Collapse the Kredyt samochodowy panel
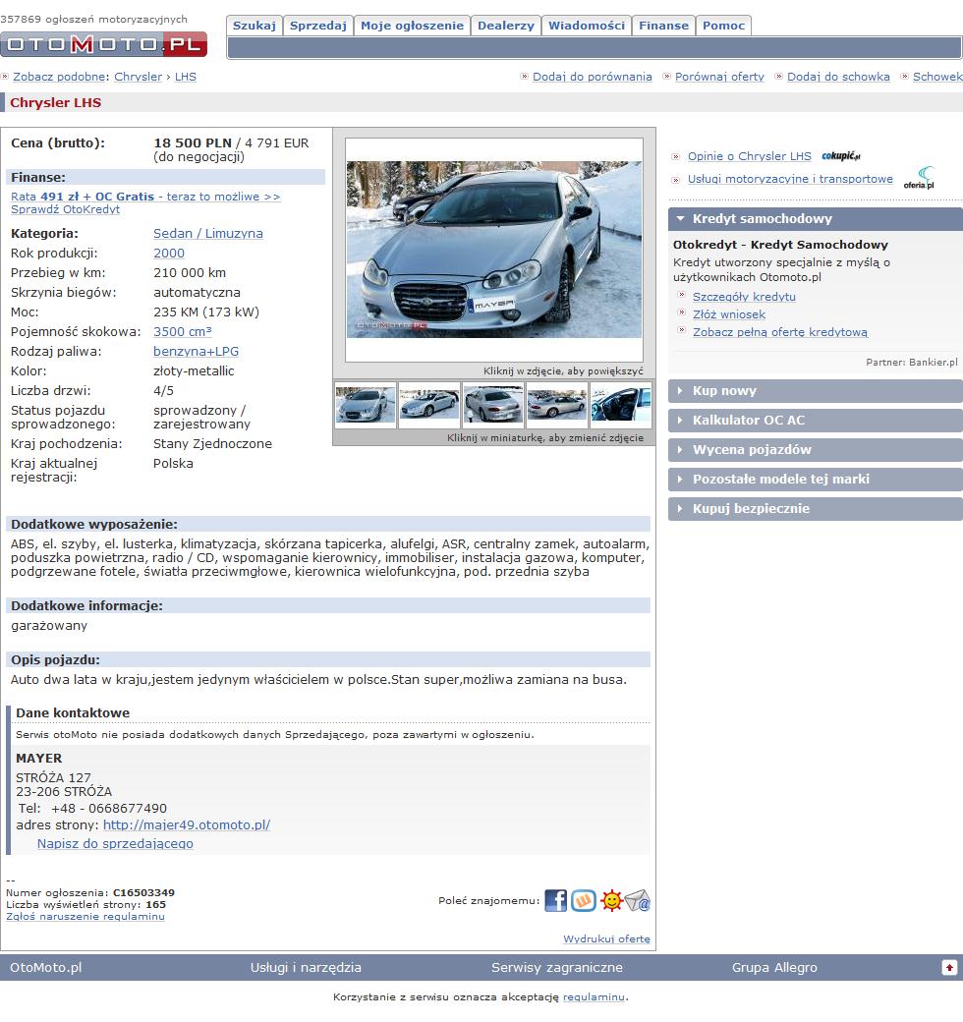Viewport: 963px width, 1022px height. tap(815, 219)
